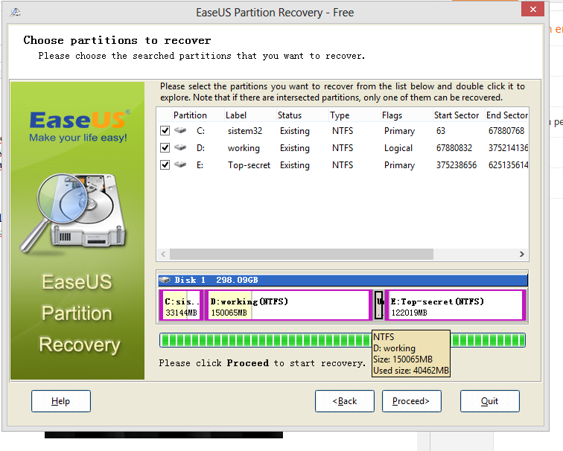Image resolution: width=563 pixels, height=451 pixels.
Task: Uncheck the D: working partition checkbox
Action: (x=165, y=147)
